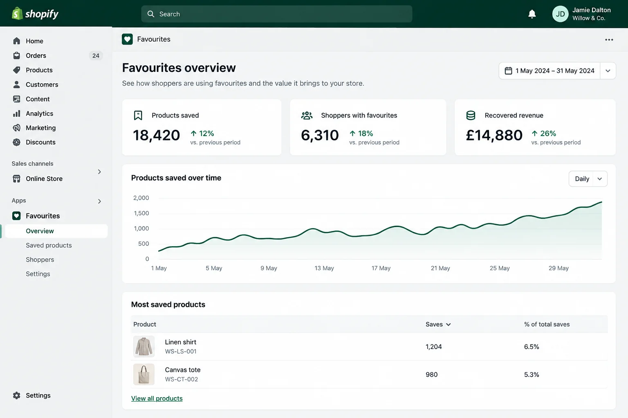Viewport: 628px width, 418px height.
Task: Open the three-dot more actions menu
Action: [609, 40]
